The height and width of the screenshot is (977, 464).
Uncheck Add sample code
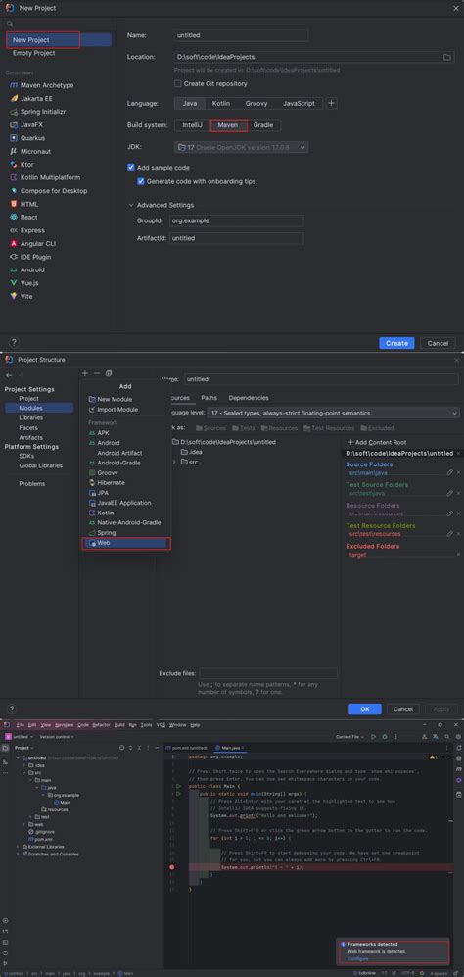click(x=131, y=168)
